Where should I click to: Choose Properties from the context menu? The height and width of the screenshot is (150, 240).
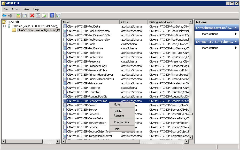[x=122, y=122]
